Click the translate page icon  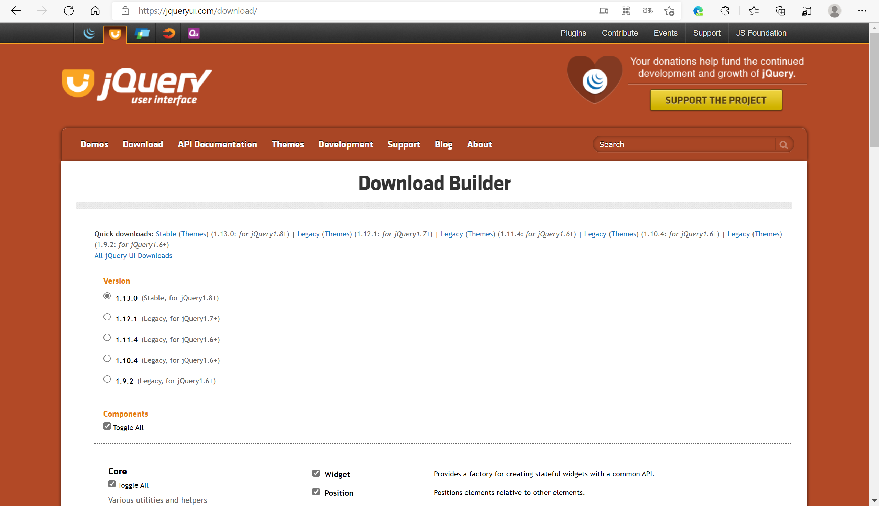[x=648, y=11]
